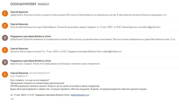Show trimmed content via three-dots button
179x106 pixels.
point(12,99)
